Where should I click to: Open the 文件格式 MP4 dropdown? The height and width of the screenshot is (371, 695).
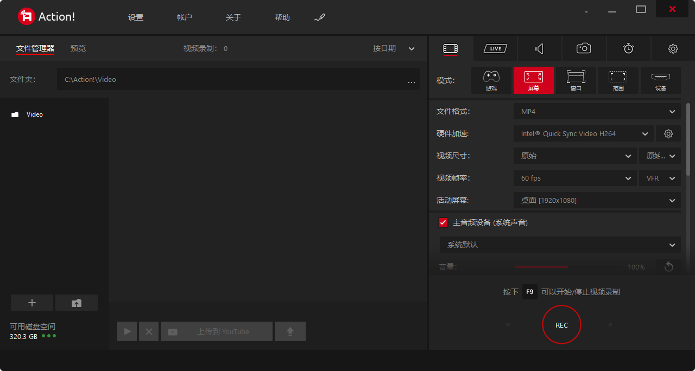596,111
